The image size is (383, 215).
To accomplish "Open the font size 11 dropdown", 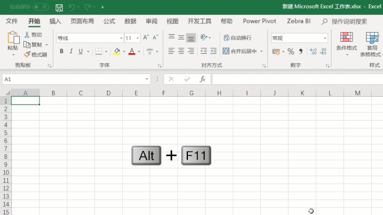I will [138, 38].
